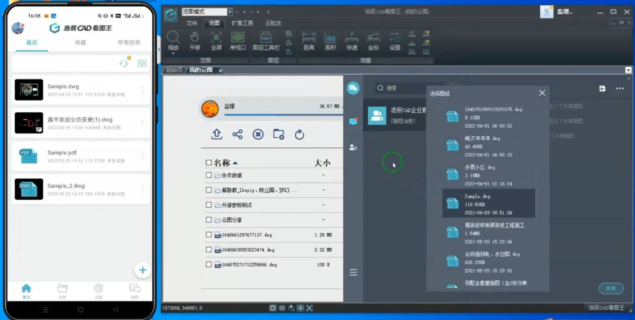This screenshot has width=635, height=320.
Task: Click the grid view icon on the phone
Action: (x=142, y=63)
